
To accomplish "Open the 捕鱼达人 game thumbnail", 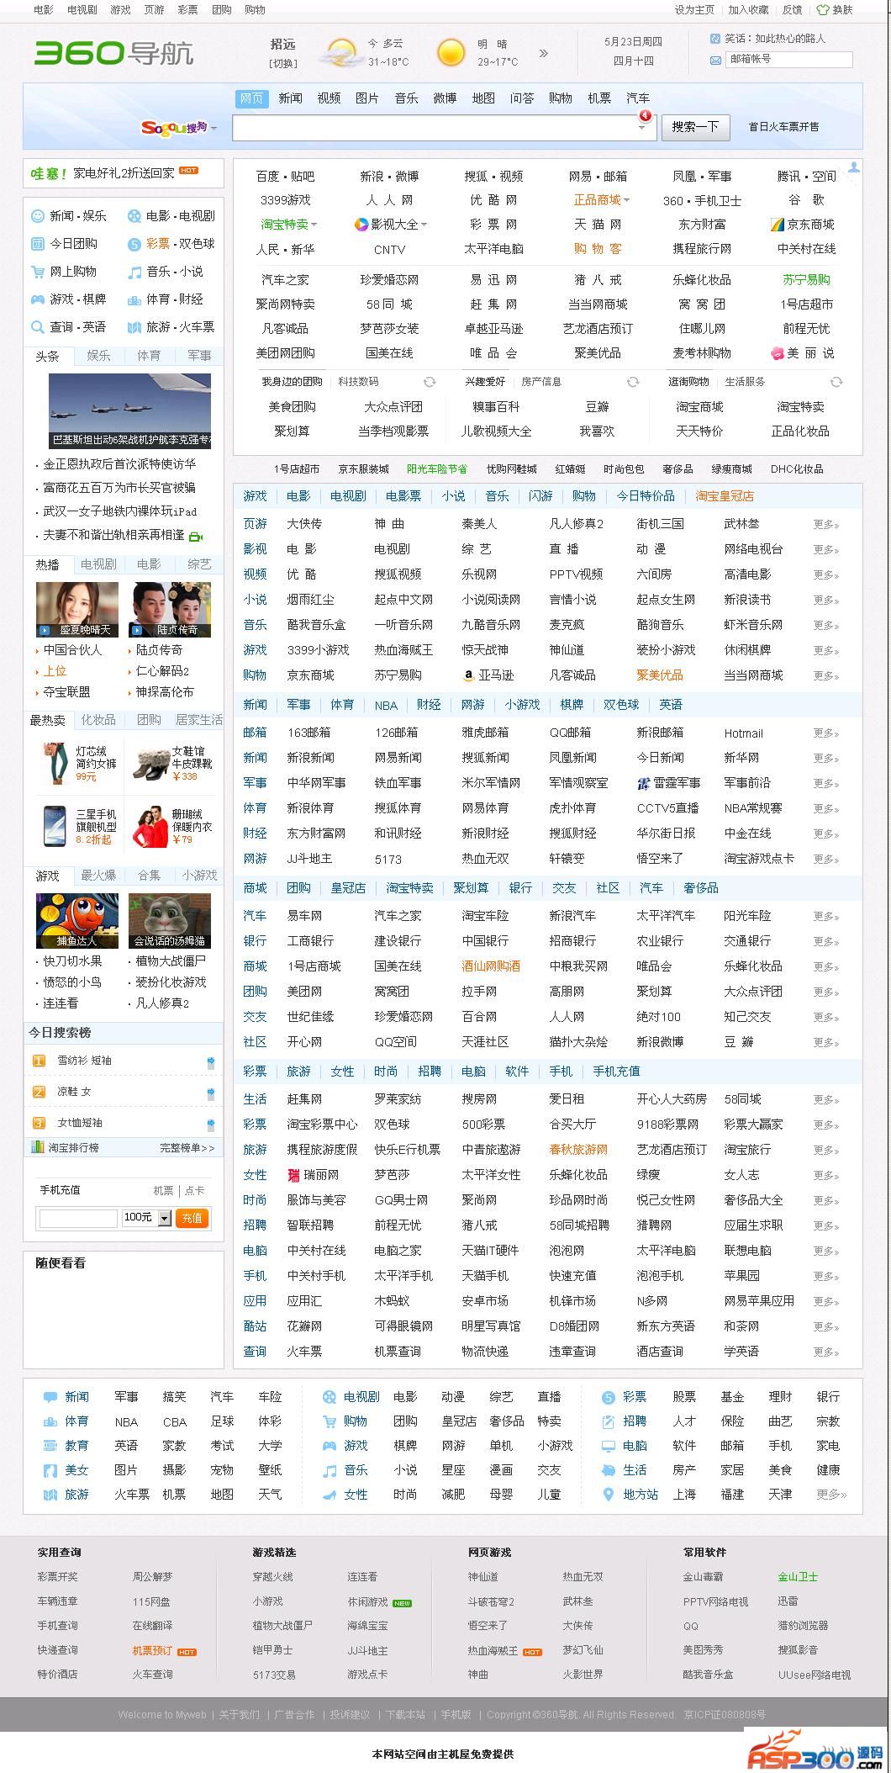I will pyautogui.click(x=77, y=920).
